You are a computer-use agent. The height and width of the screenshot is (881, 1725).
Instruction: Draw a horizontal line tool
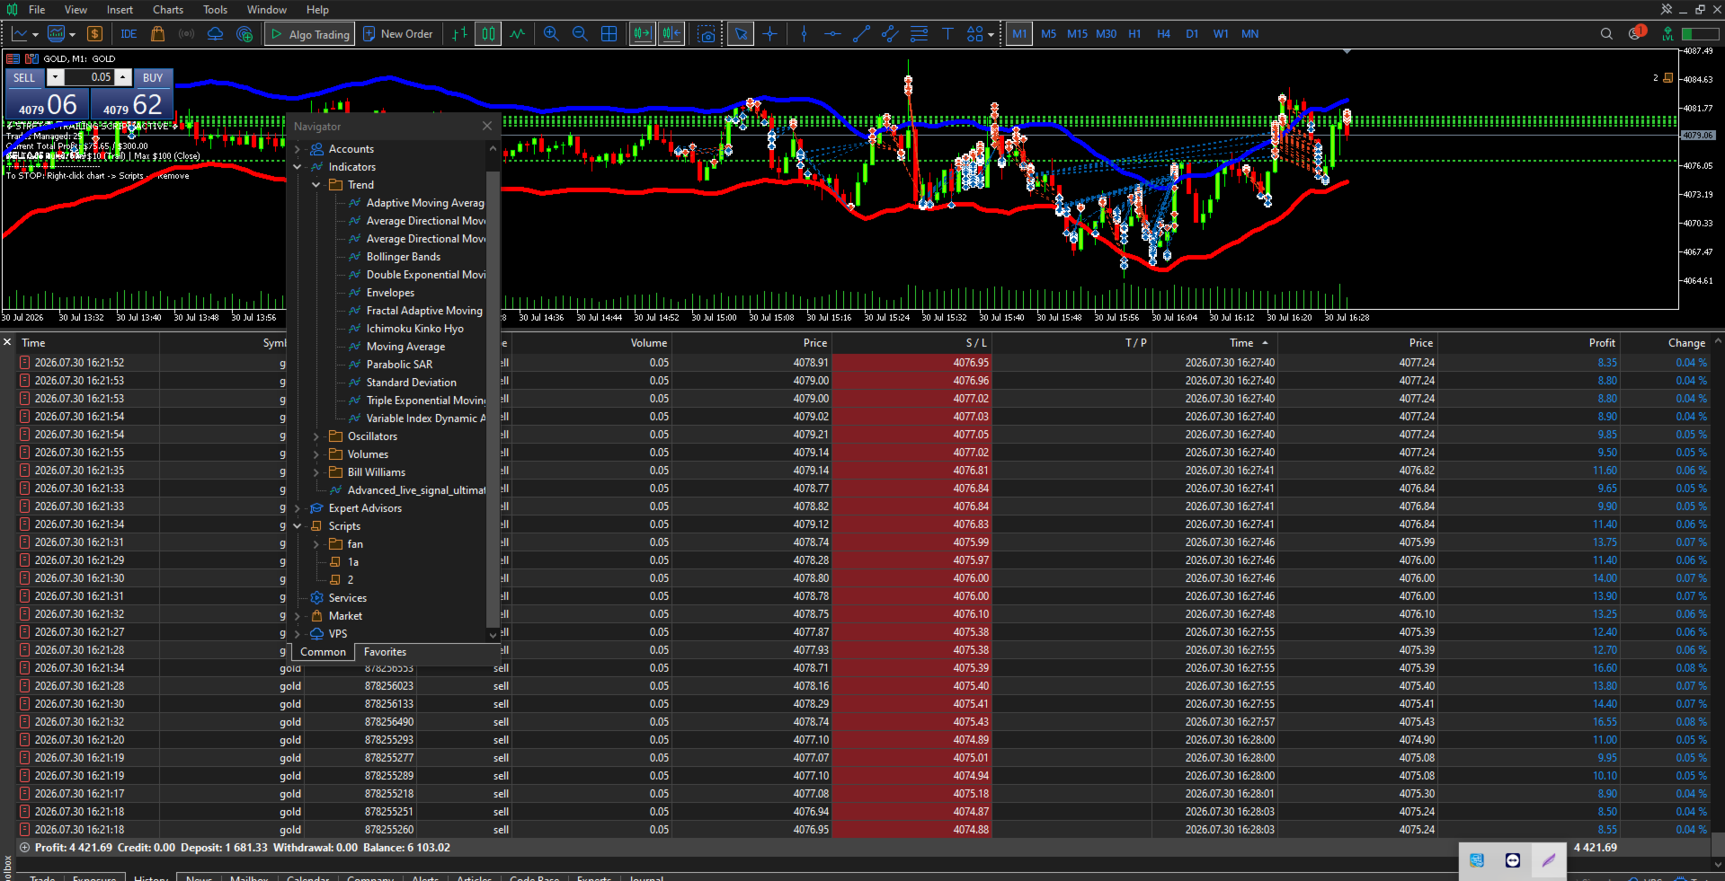(832, 34)
